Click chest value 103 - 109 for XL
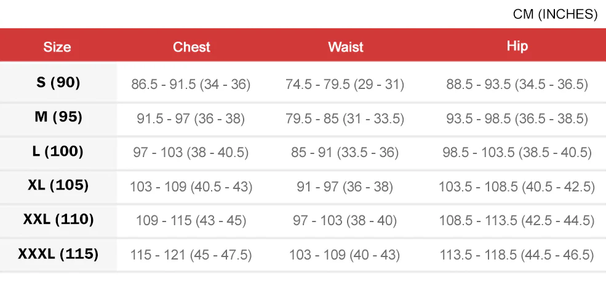The height and width of the screenshot is (281, 606). [x=191, y=187]
